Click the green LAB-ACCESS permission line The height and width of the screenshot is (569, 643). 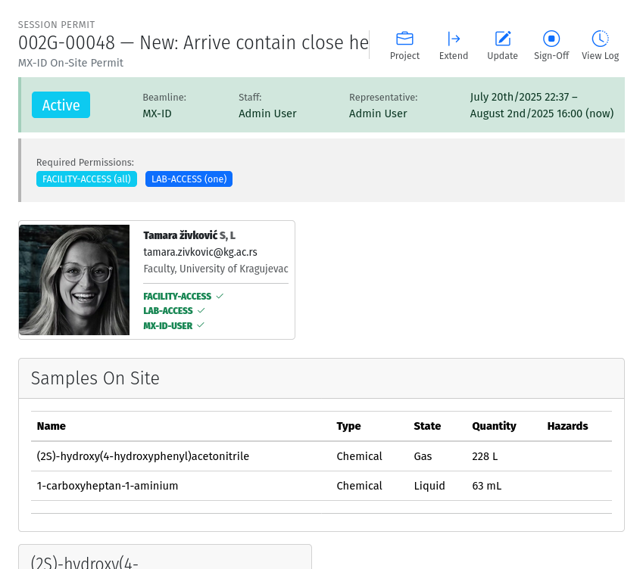pos(174,311)
